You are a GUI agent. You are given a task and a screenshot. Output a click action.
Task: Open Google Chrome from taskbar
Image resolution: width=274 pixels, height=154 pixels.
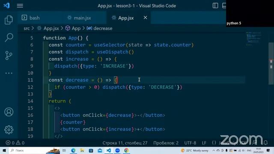(x=126, y=150)
